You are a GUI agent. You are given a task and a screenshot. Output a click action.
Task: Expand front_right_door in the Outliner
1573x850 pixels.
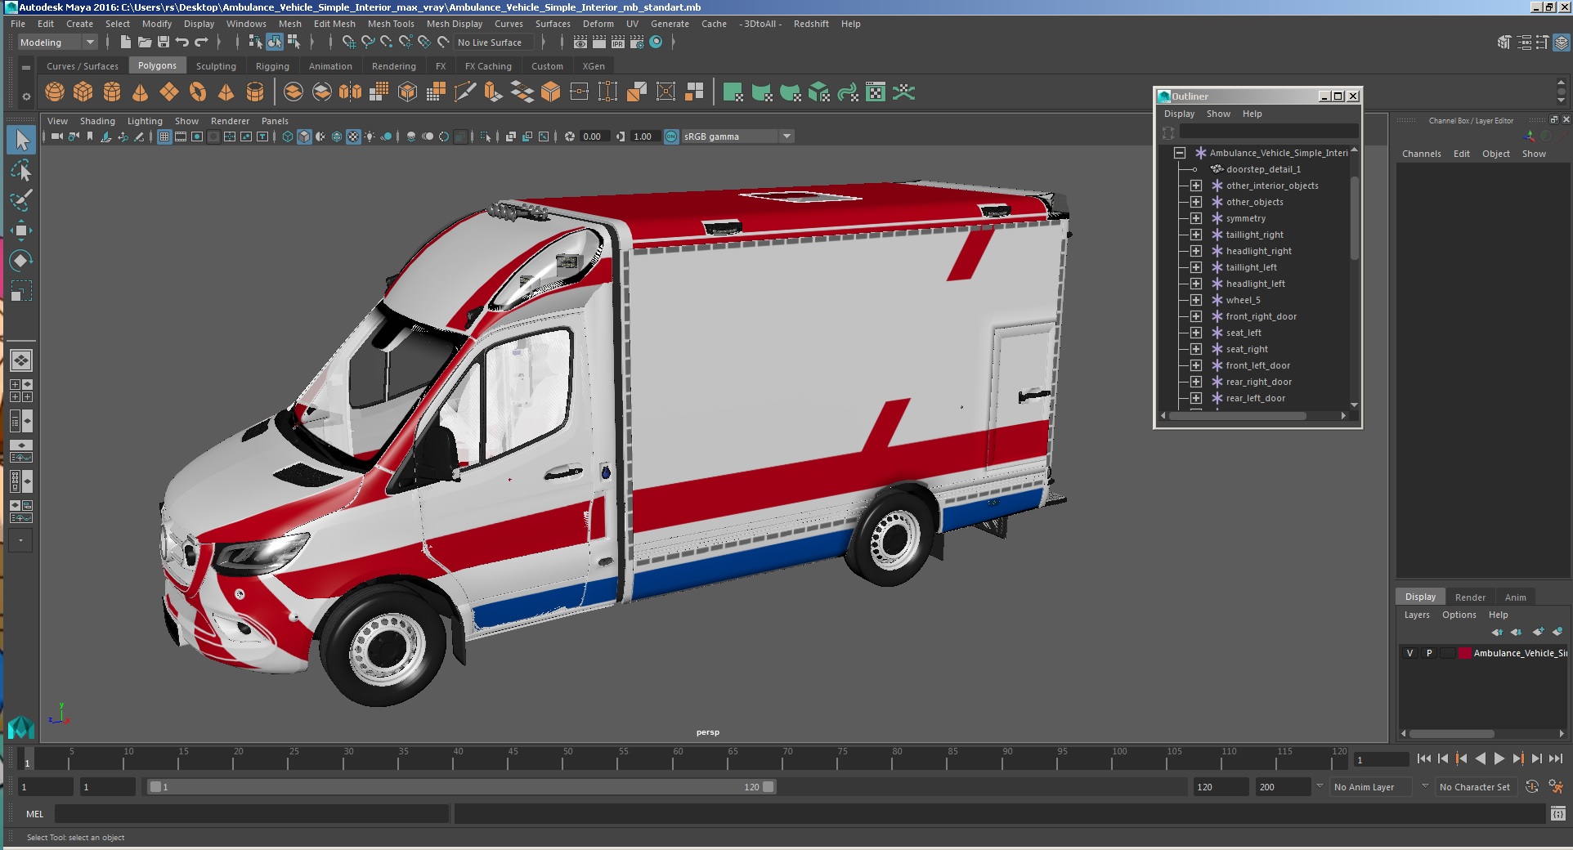click(x=1196, y=316)
